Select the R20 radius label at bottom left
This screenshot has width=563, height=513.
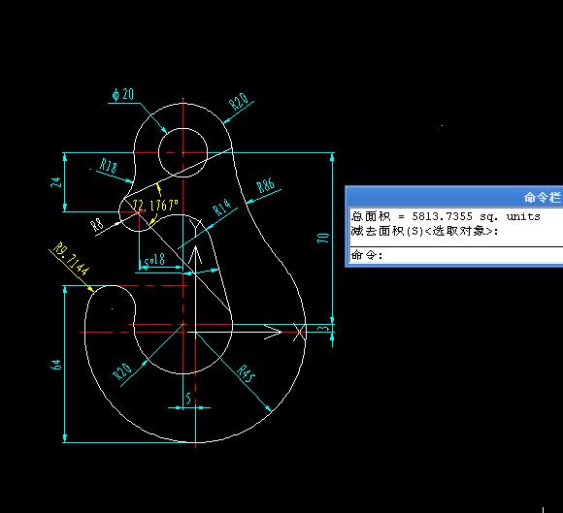[x=122, y=371]
